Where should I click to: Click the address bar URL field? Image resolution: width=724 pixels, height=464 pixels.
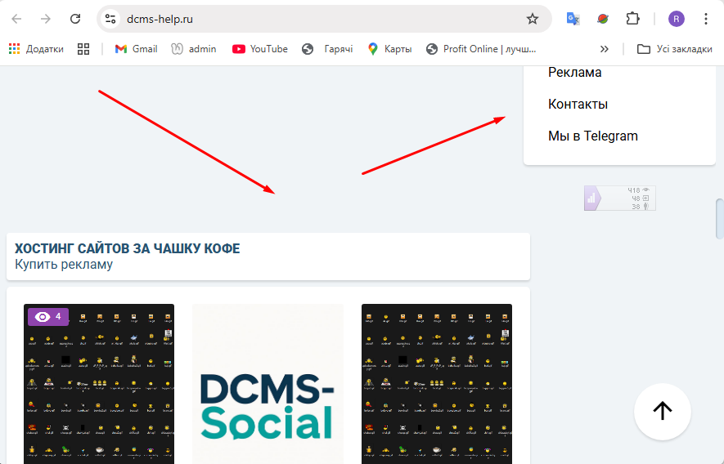click(x=319, y=19)
